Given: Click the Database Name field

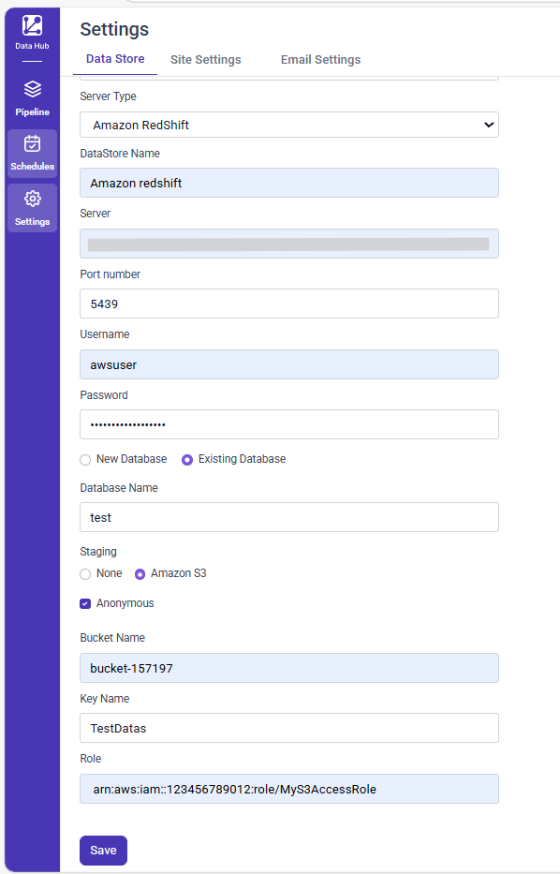Looking at the screenshot, I should (289, 517).
